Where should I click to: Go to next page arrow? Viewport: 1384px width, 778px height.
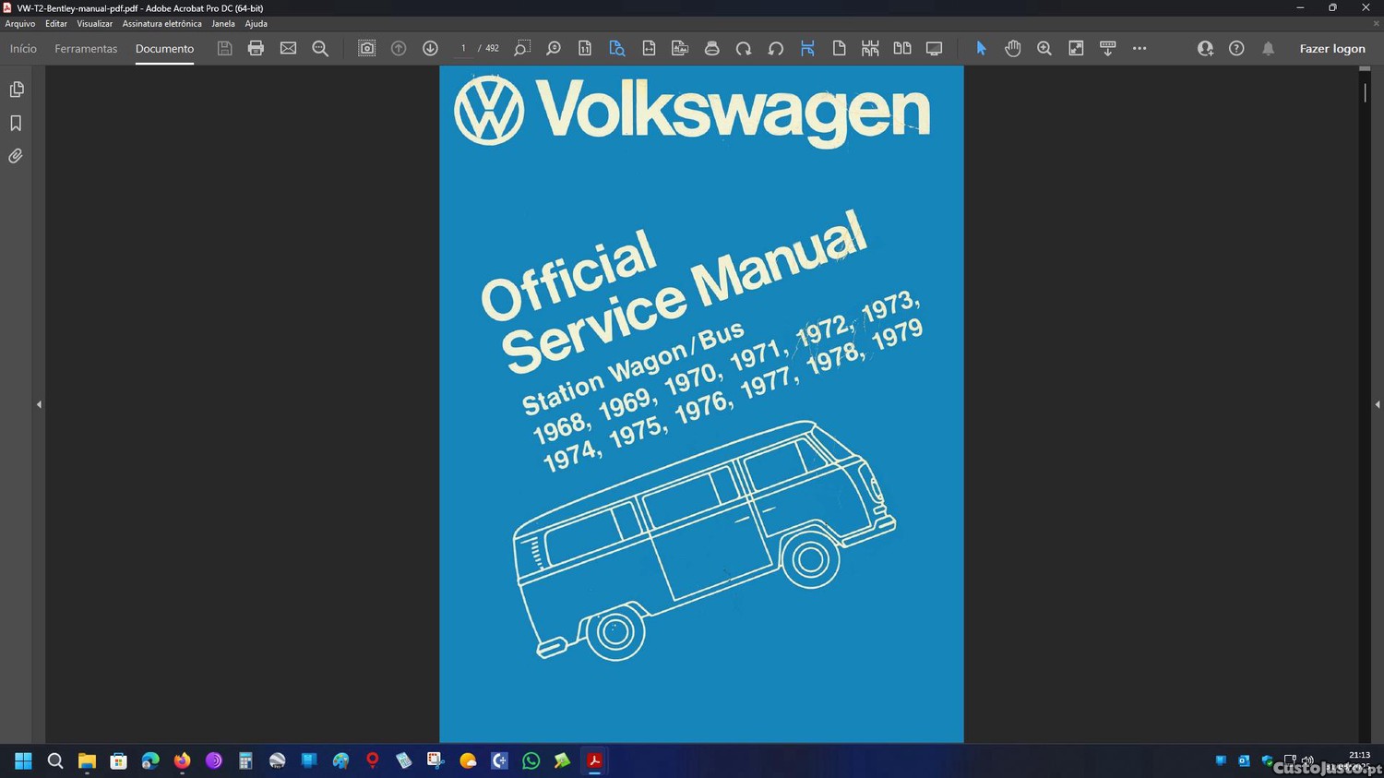[x=430, y=48]
